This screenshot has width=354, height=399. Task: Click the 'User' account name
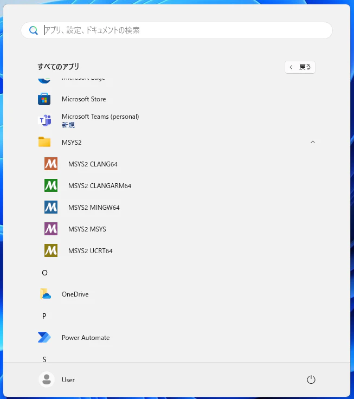point(68,380)
